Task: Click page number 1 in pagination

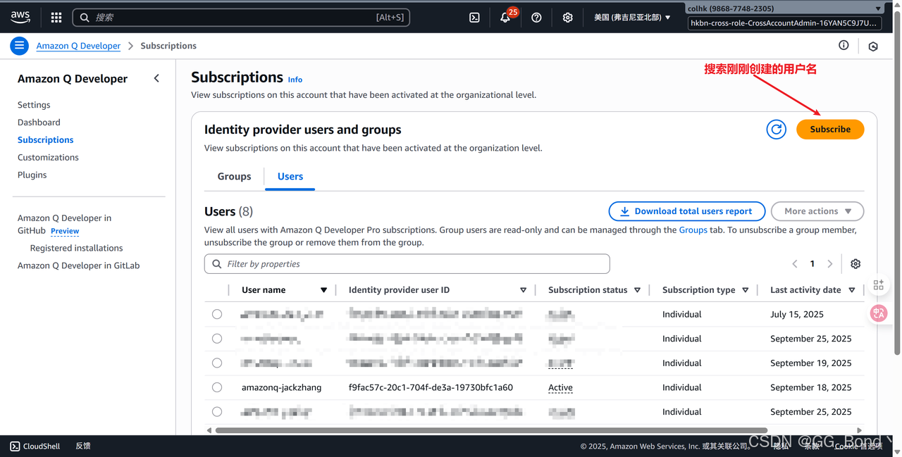Action: point(813,264)
